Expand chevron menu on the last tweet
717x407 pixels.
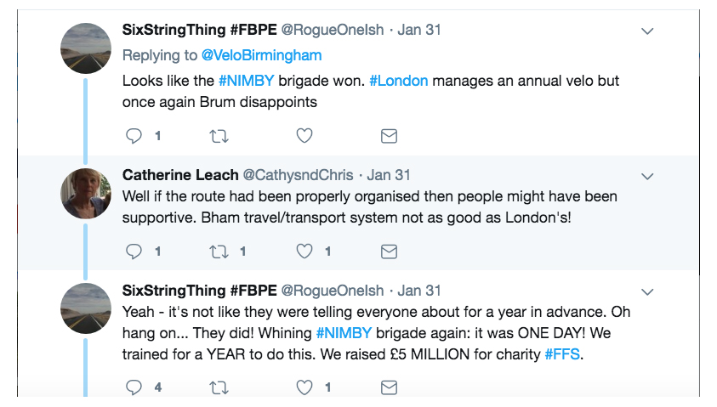(647, 291)
